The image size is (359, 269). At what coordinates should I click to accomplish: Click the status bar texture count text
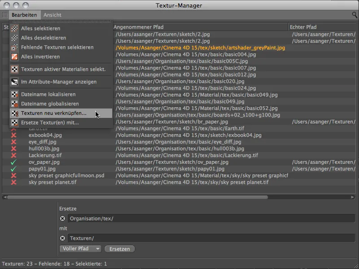coord(54,264)
